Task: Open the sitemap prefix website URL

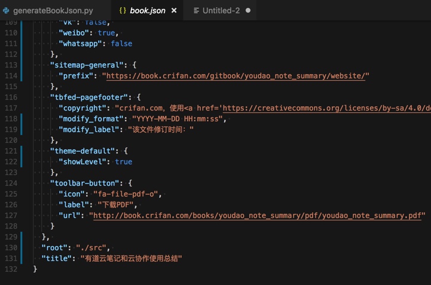Action: 236,76
